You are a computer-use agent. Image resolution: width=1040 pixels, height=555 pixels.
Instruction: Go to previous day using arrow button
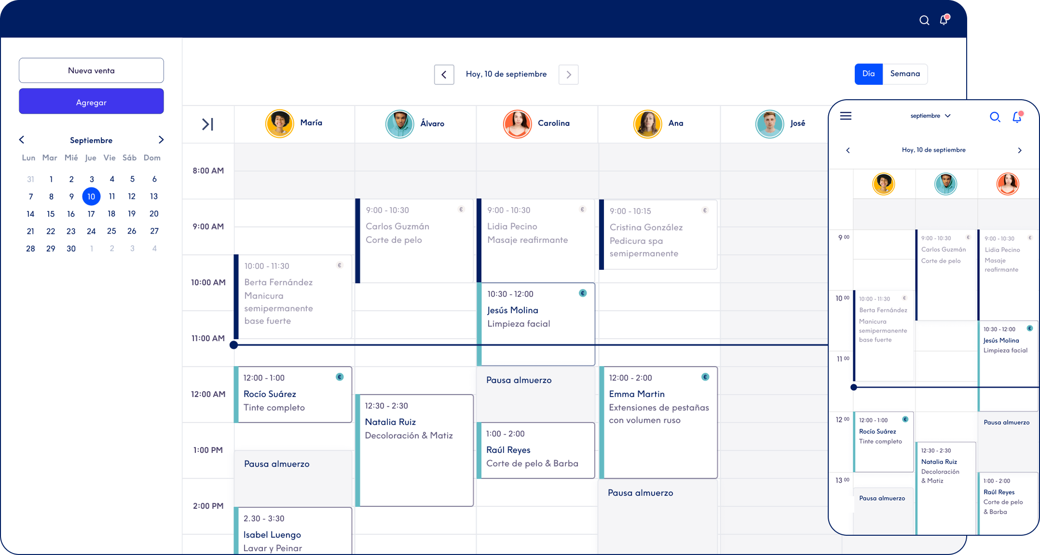[444, 75]
